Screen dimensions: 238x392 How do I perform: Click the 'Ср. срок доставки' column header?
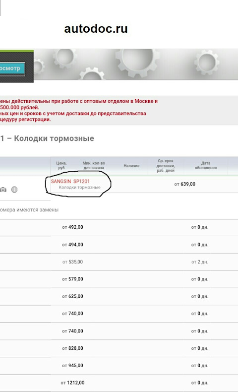click(x=166, y=166)
